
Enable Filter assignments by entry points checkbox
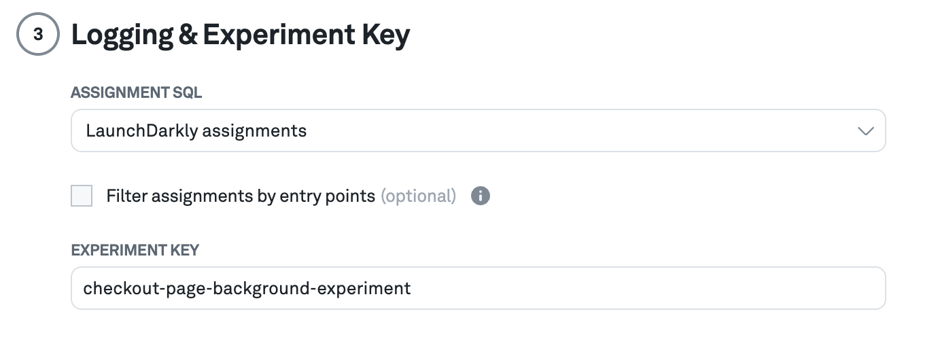82,196
